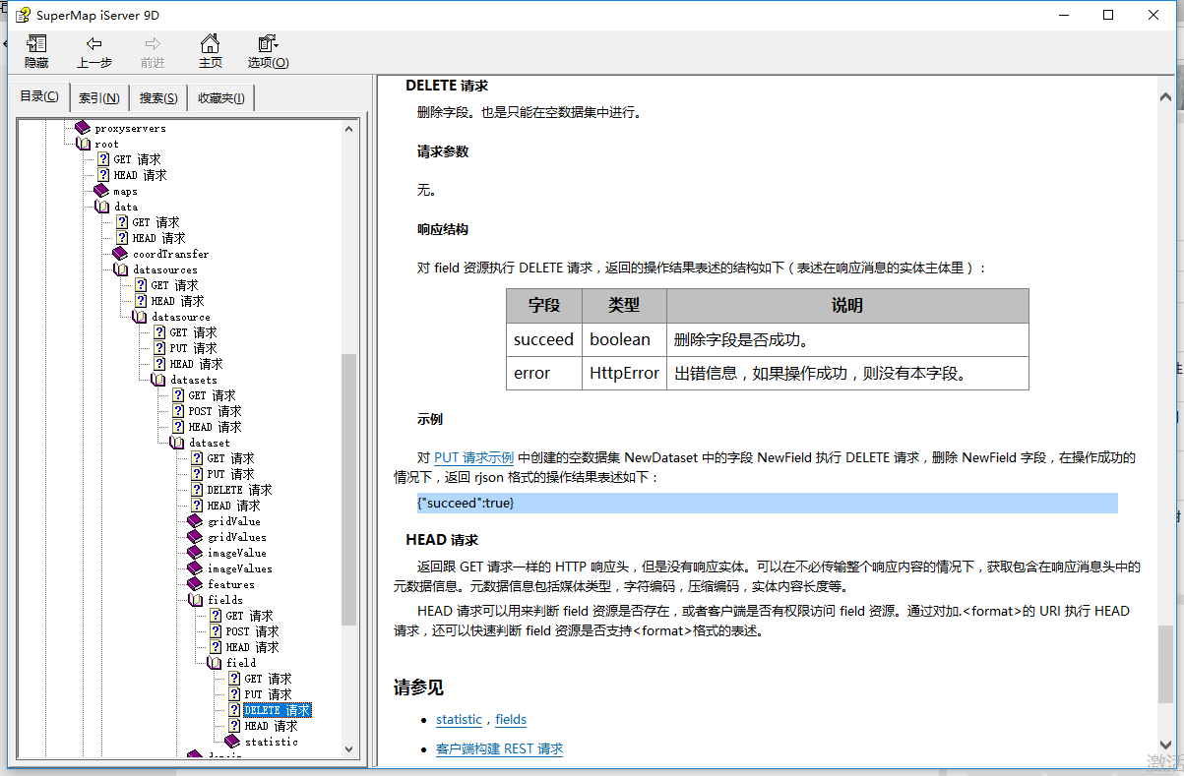Click the book icon beside statistic
The image size is (1184, 776).
tap(232, 742)
